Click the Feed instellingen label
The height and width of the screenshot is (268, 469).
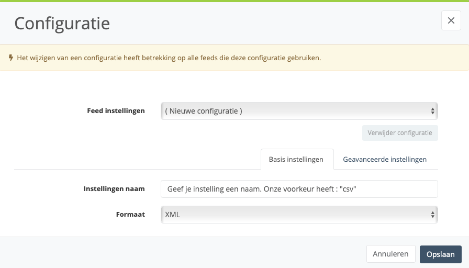[x=116, y=110]
